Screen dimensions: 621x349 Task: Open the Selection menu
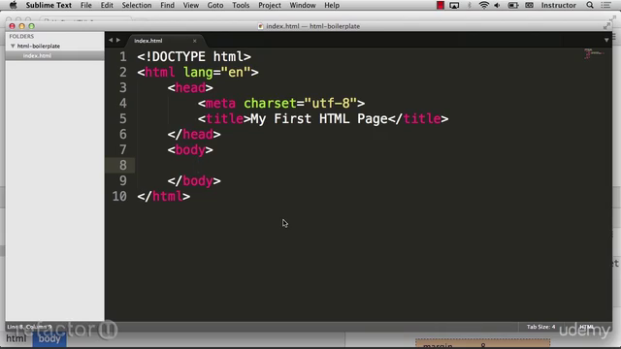tap(137, 5)
